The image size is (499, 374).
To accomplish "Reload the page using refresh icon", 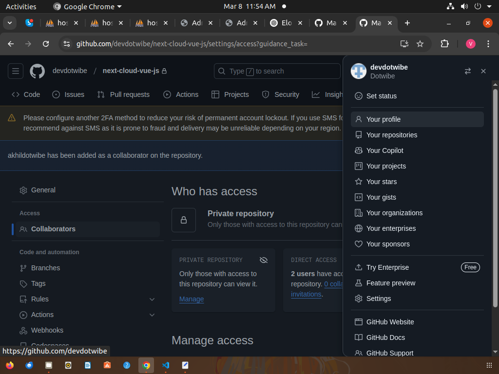I will [x=46, y=44].
